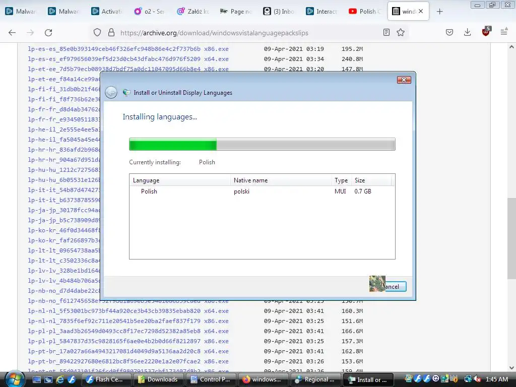Click the security shield tray icon
This screenshot has width=516, height=387.
(x=454, y=379)
